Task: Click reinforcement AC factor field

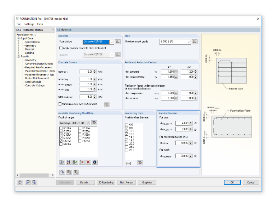Action: (188, 77)
